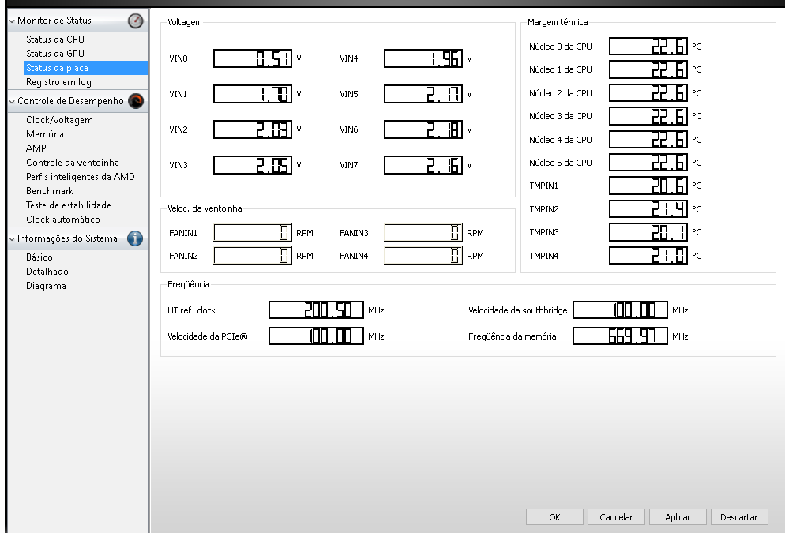
Task: Open Básico system information
Action: (x=39, y=257)
